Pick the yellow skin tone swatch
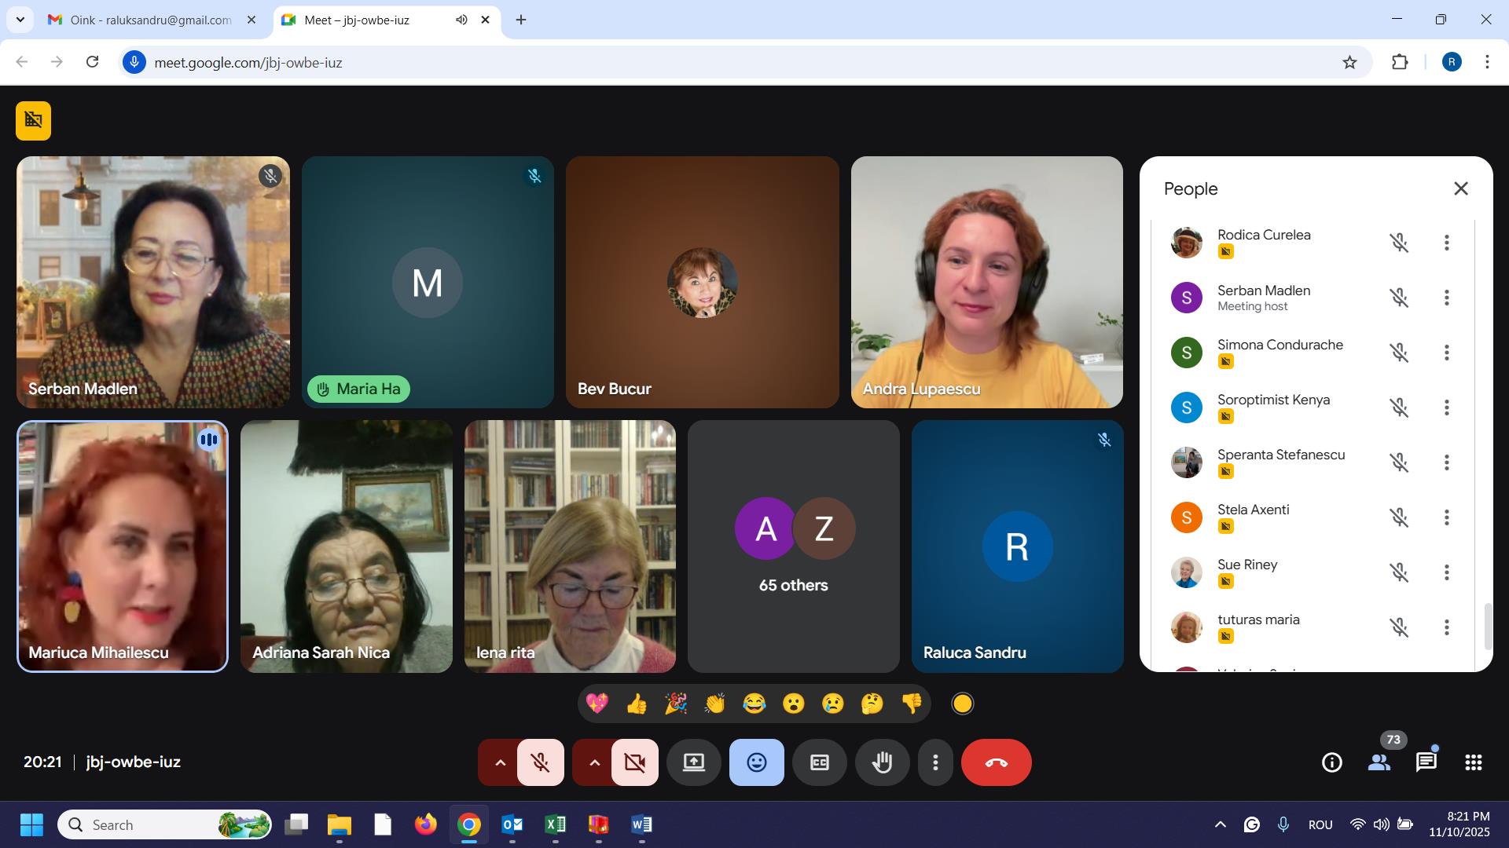This screenshot has height=848, width=1509. [962, 704]
